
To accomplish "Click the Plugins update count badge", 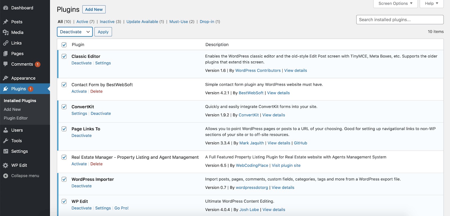I will tap(30, 89).
